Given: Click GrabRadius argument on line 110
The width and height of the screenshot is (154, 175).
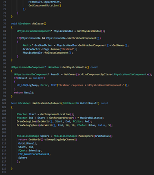Looking at the screenshot, I should pos(102,136).
